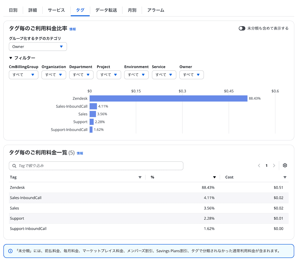Screen dimensions: 304x264
Task: Click the $0.51 cost cell for Zendesk
Action: (278, 187)
